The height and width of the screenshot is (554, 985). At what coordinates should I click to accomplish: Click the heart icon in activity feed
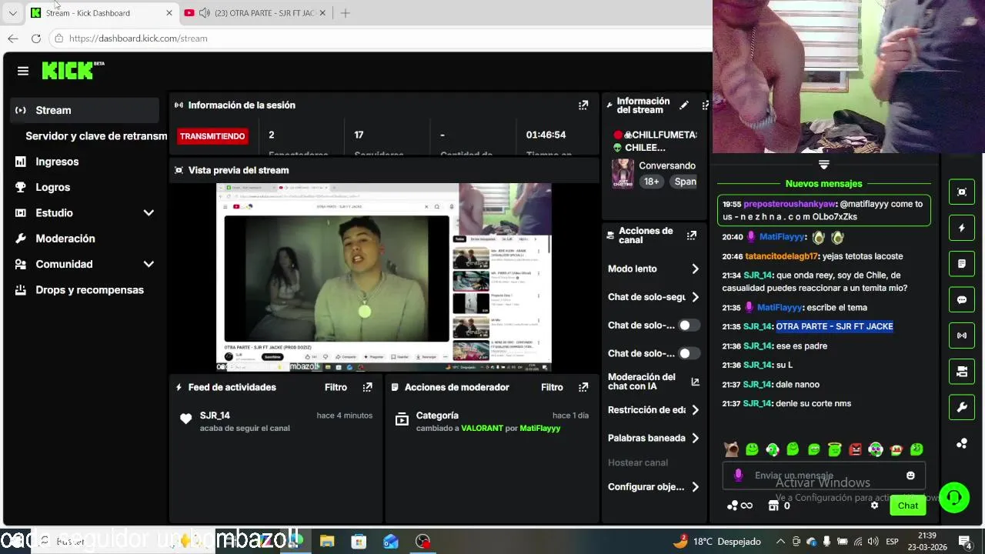coord(185,419)
